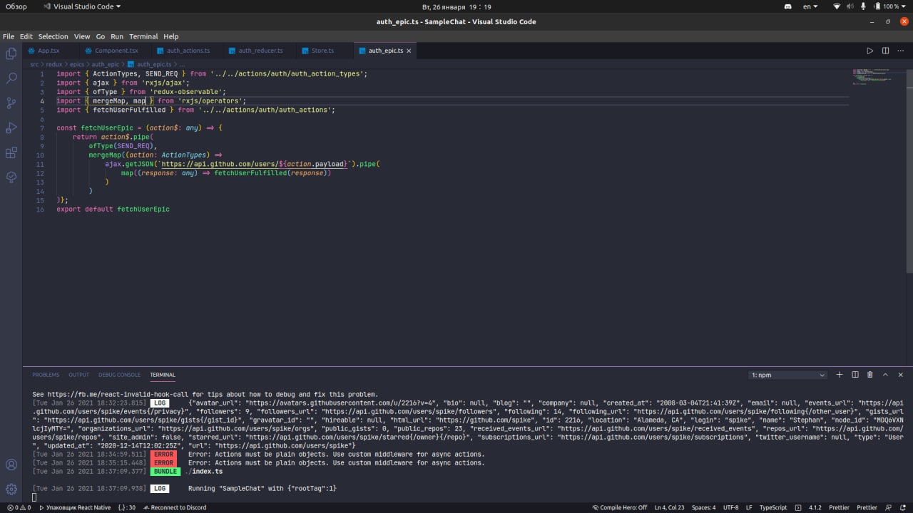Open the Extensions view
This screenshot has width=913, height=513.
coord(11,152)
